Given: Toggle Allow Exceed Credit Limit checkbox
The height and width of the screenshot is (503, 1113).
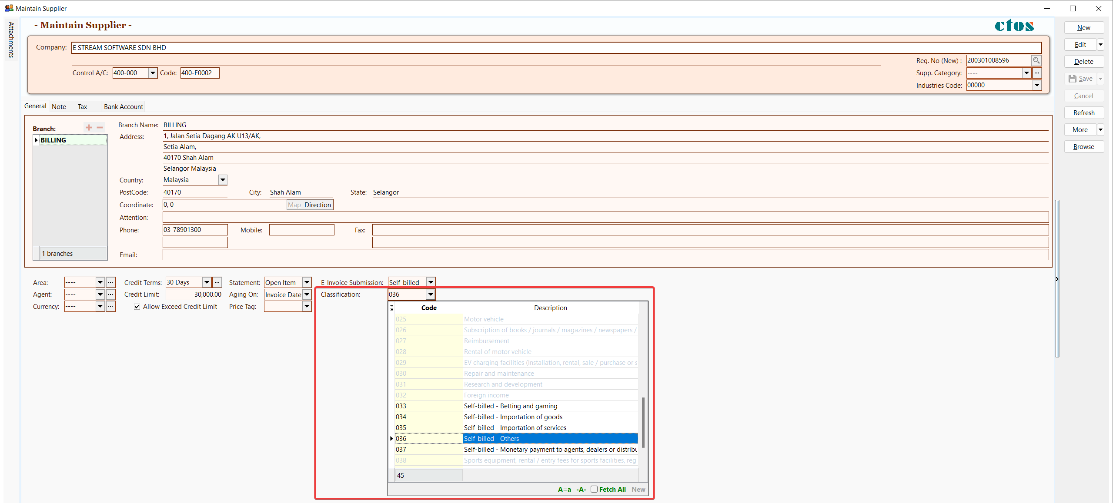Looking at the screenshot, I should 137,307.
